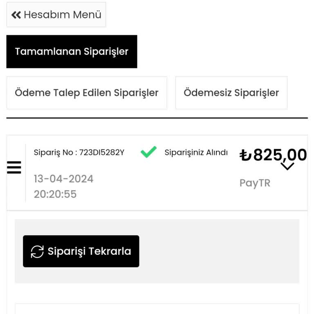Screen dimensions: 314x314
Task: Expand order details with the down chevron
Action: 287,166
